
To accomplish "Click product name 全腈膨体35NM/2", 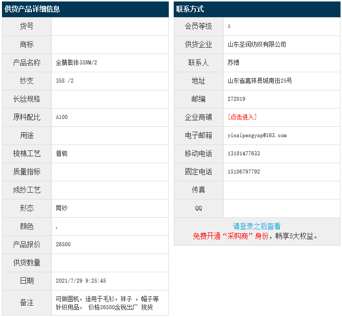I will point(77,62).
